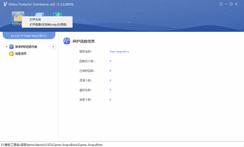Open 加密选项 in the sidebar
The image size is (244, 147).
pyautogui.click(x=21, y=54)
